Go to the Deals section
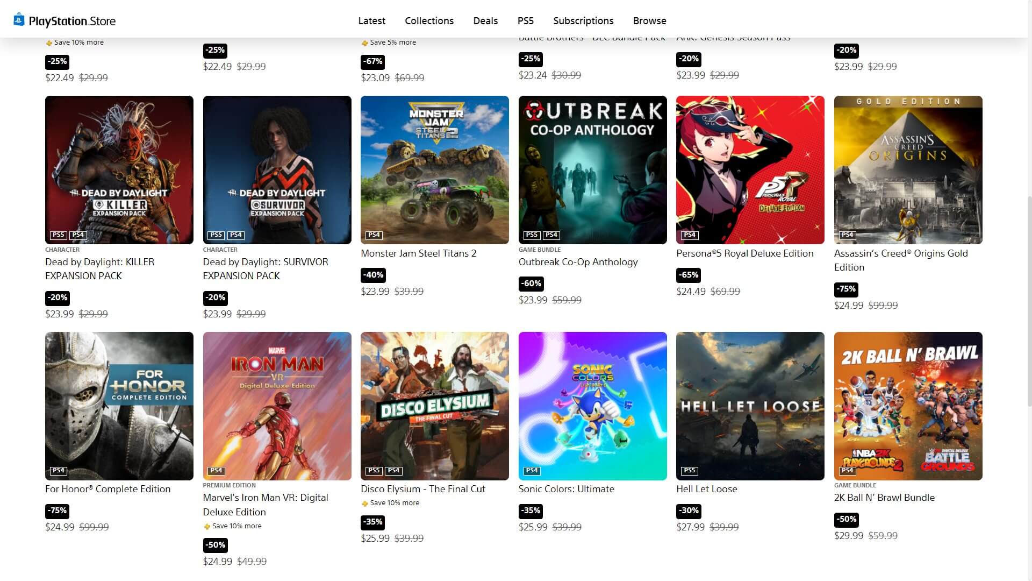This screenshot has width=1032, height=581. (x=485, y=20)
